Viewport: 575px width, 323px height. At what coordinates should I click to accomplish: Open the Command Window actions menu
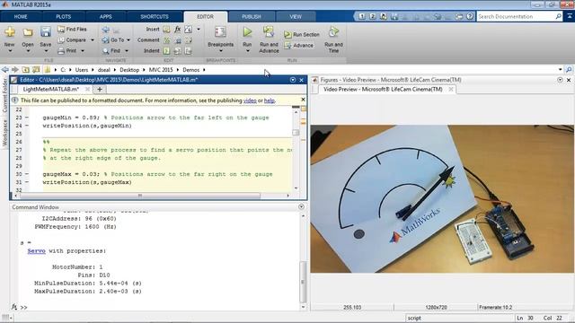tap(301, 207)
